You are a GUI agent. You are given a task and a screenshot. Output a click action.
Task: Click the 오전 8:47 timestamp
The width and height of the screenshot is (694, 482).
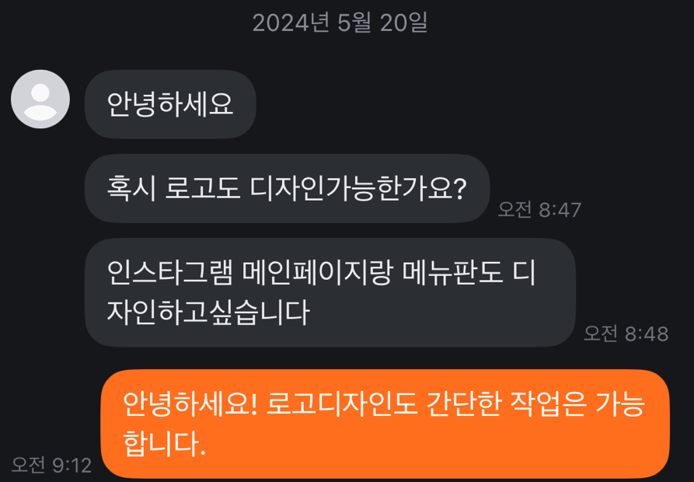pyautogui.click(x=539, y=209)
